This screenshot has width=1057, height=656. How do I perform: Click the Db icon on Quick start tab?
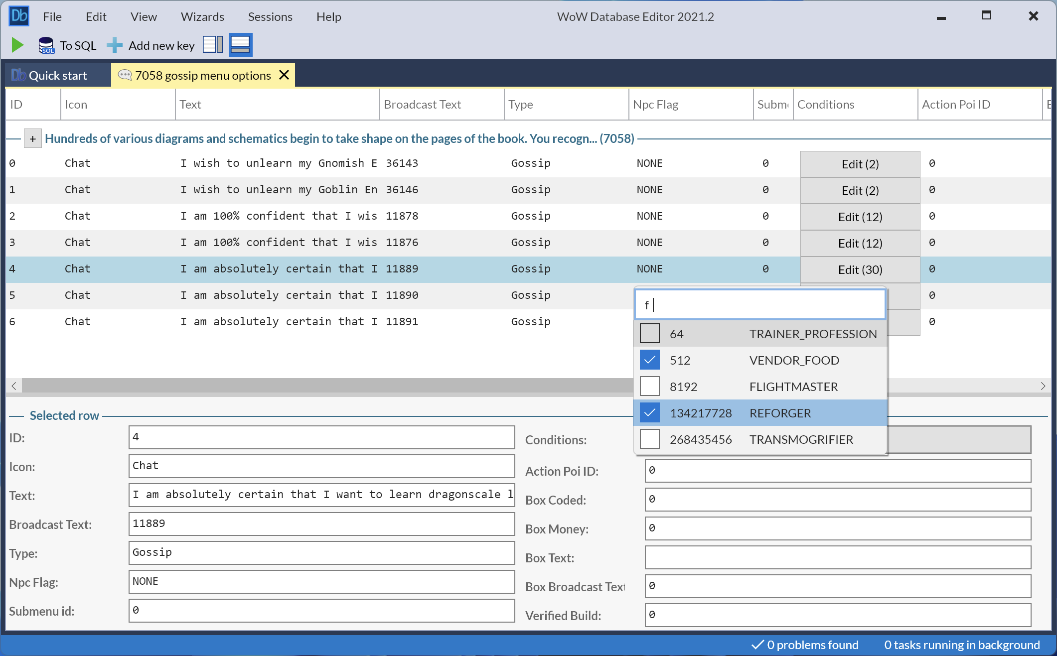(x=18, y=75)
